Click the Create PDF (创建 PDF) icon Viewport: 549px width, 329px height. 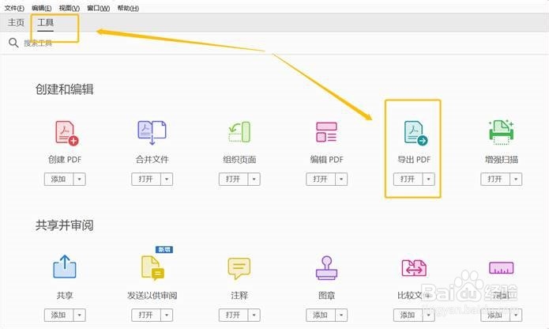[66, 133]
